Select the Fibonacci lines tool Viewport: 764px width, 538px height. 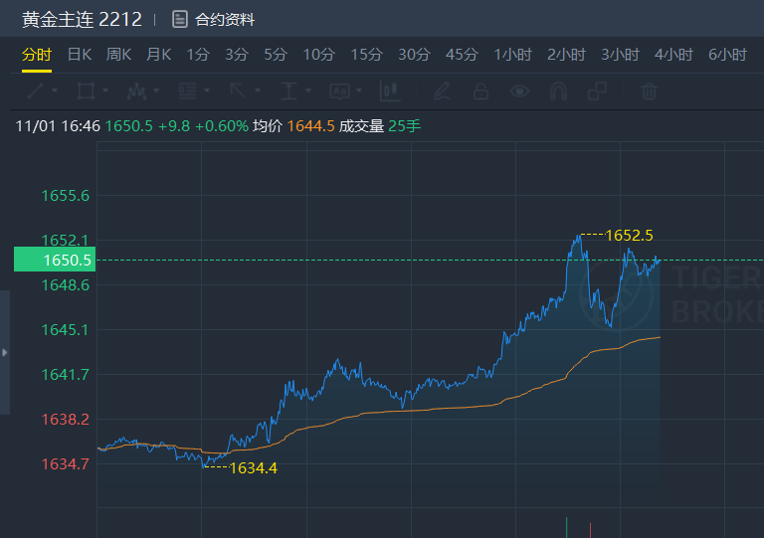coord(188,90)
